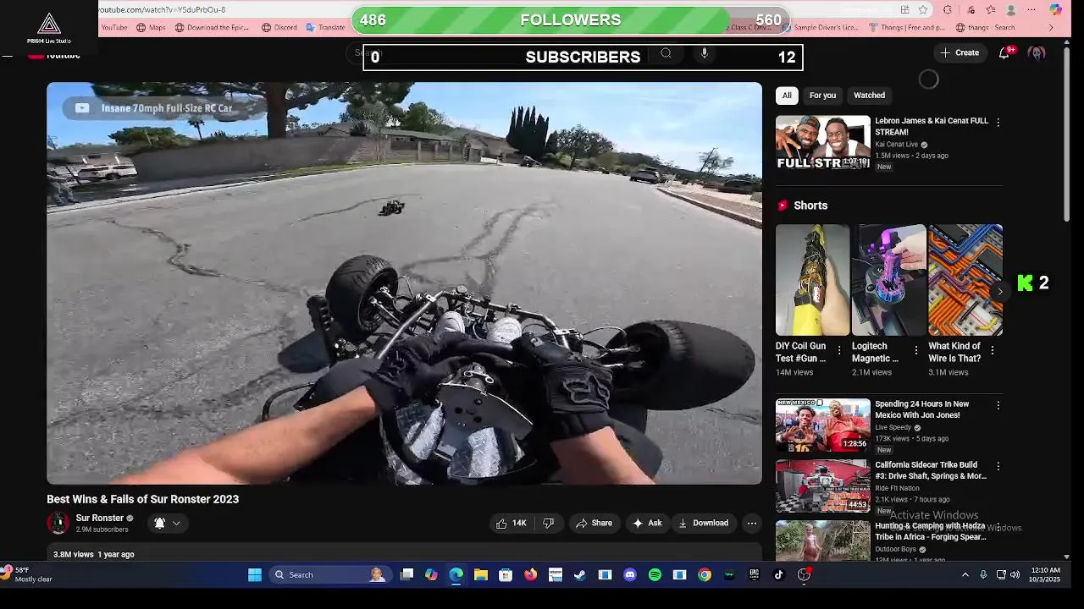Open notification bell dropdown for Sur Ronster
The image size is (1084, 609).
click(x=167, y=523)
